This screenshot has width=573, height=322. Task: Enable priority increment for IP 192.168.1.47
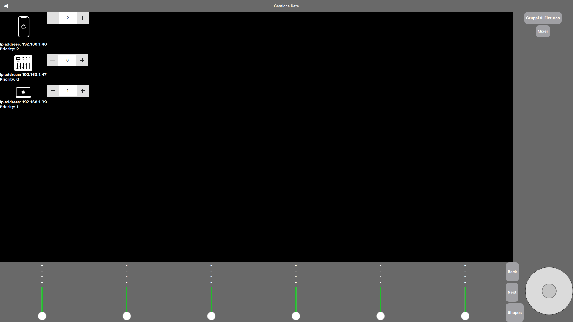click(x=82, y=60)
